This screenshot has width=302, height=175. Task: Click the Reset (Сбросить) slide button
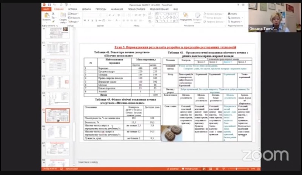click(75, 18)
